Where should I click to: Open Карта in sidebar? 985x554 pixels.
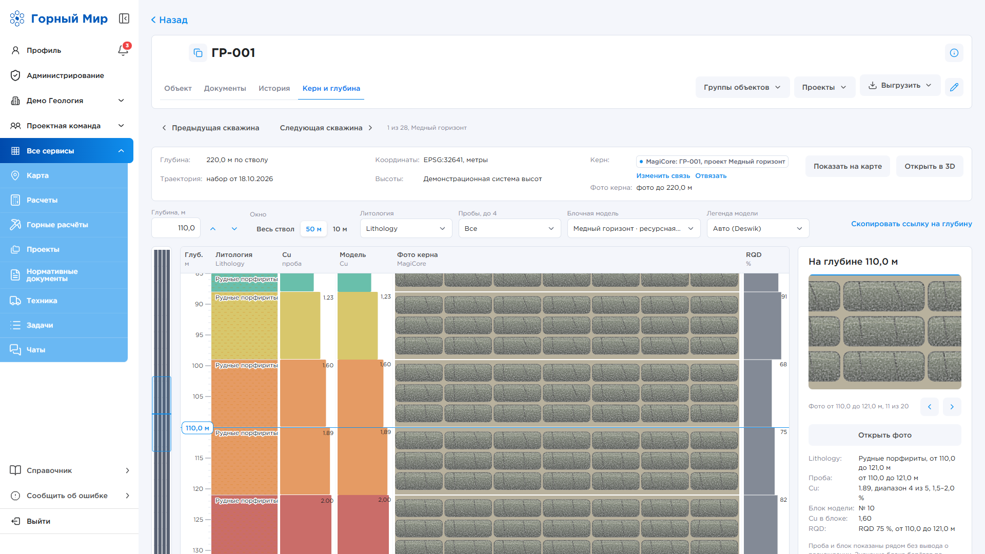[64, 175]
